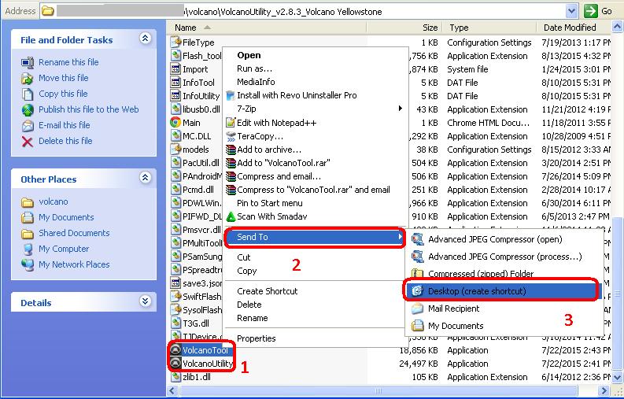Click the E-mail this file envelope icon

pyautogui.click(x=28, y=125)
